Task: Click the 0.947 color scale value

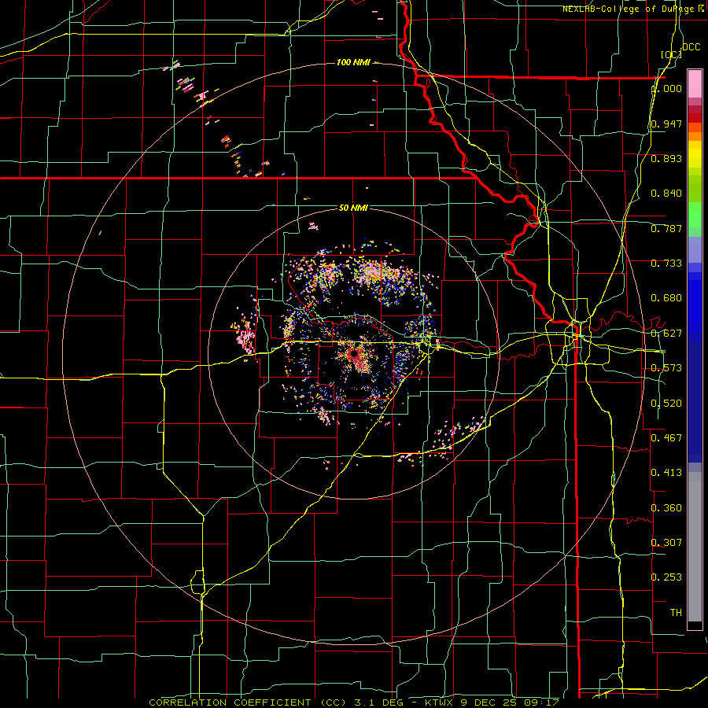Action: click(x=666, y=124)
